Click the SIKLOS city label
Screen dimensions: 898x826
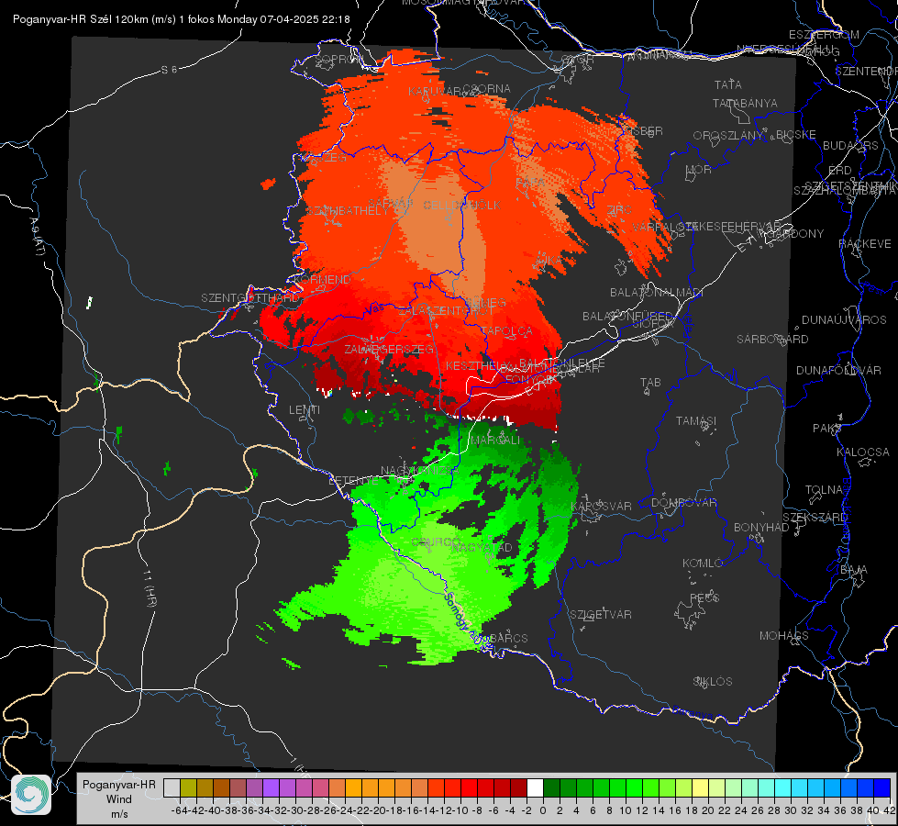point(713,682)
